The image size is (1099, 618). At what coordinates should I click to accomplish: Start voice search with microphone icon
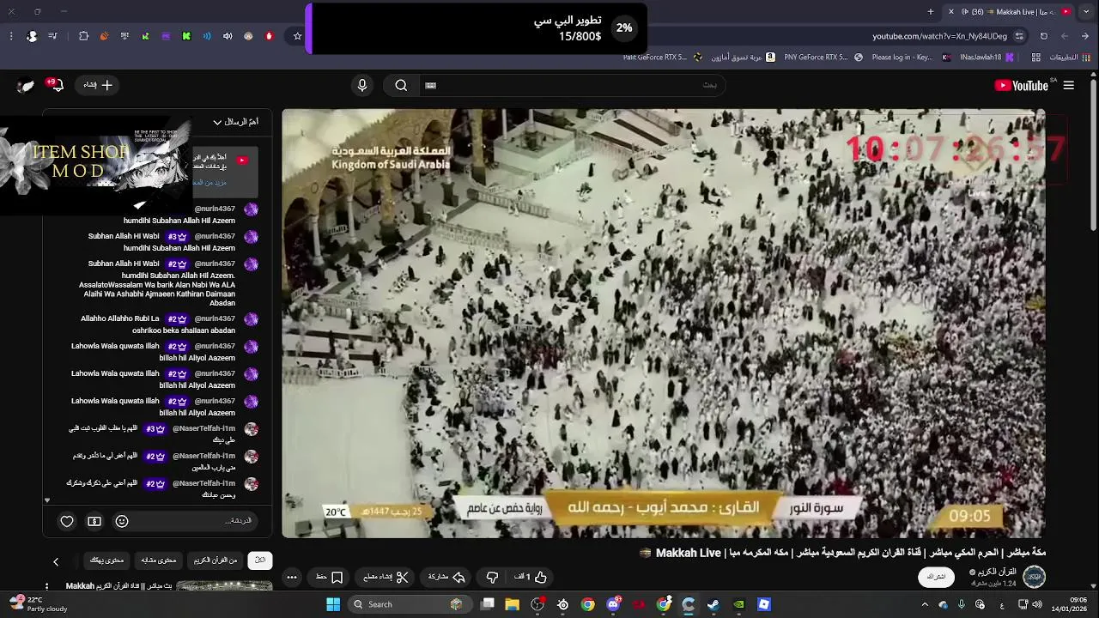(x=362, y=85)
